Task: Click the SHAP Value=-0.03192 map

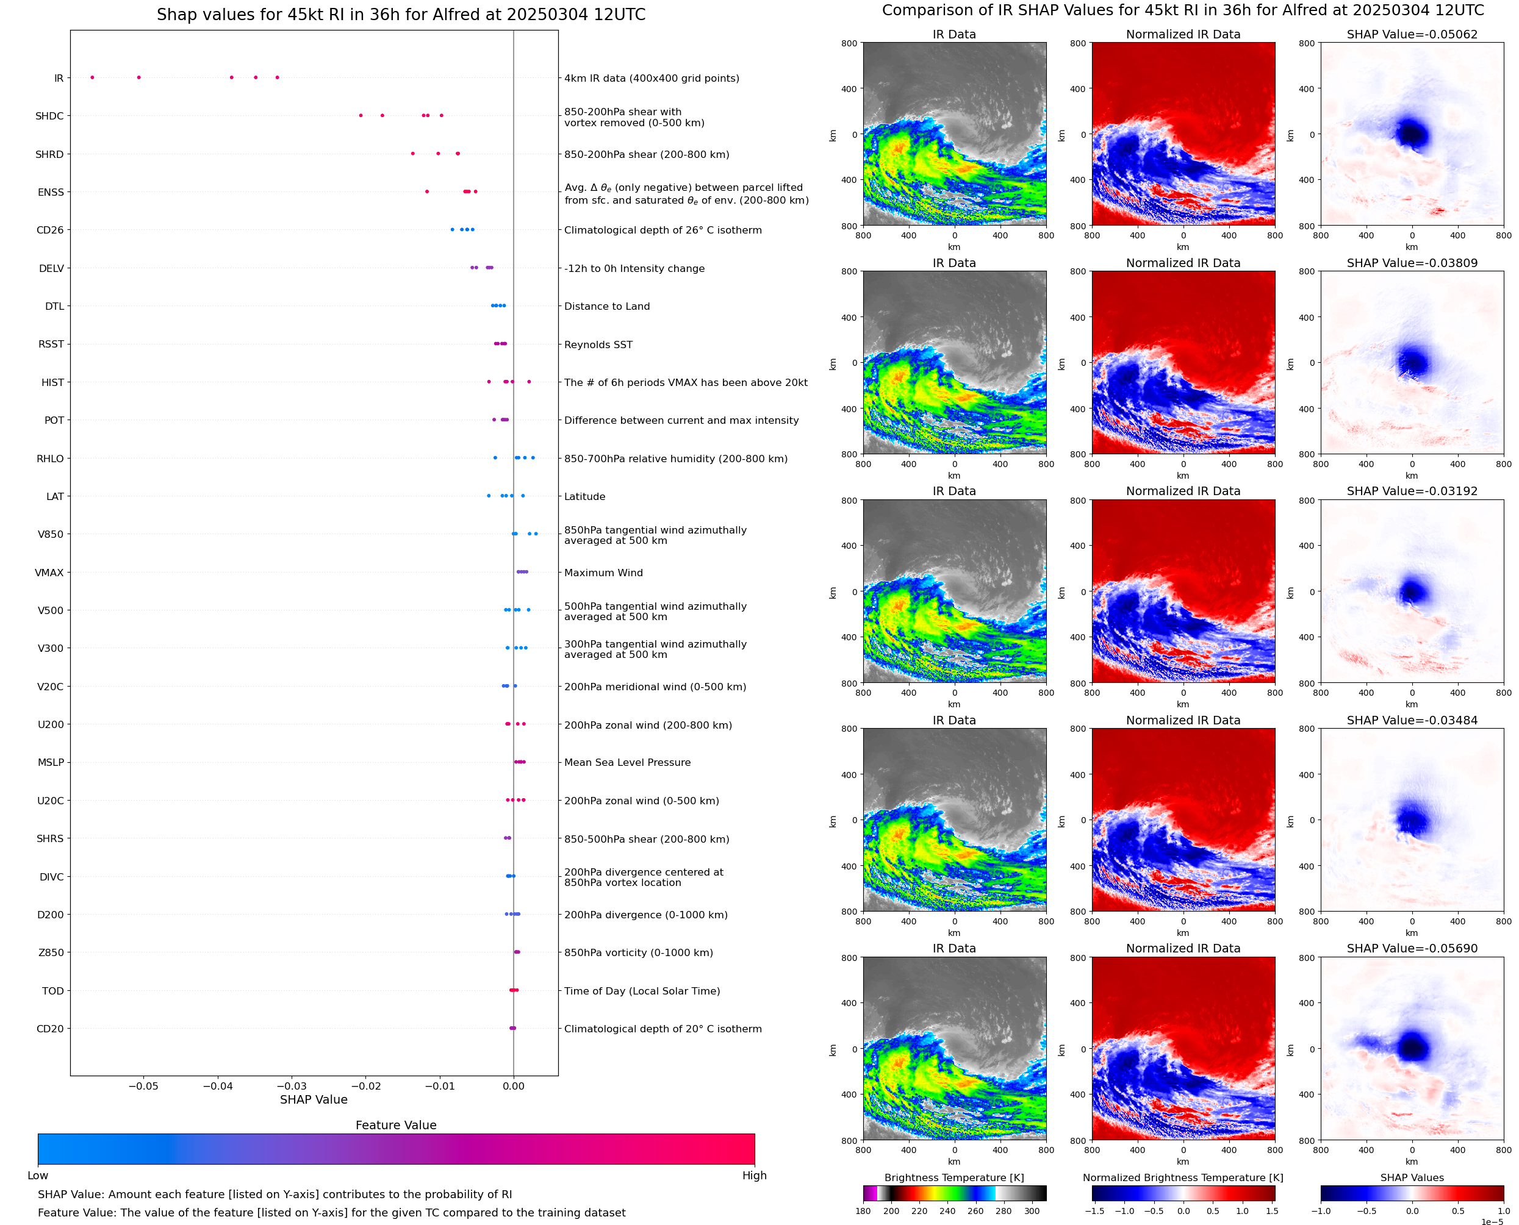Action: (1412, 591)
